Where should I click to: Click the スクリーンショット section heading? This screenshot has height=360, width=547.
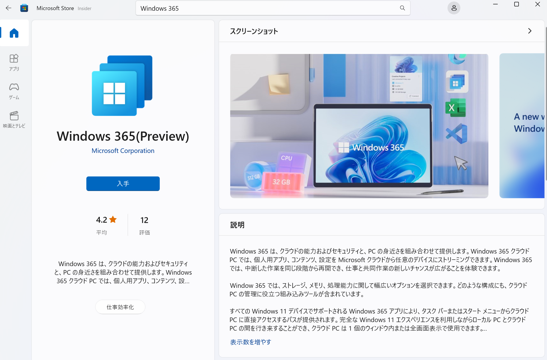254,31
